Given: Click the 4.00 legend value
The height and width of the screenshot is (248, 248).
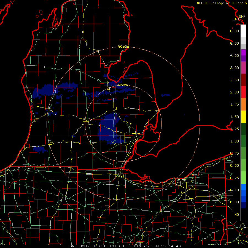Looking at the screenshot, I should click(x=234, y=55).
